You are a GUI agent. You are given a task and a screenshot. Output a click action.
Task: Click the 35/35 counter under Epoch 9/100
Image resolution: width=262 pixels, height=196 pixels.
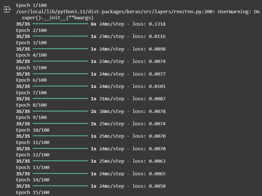(23, 124)
